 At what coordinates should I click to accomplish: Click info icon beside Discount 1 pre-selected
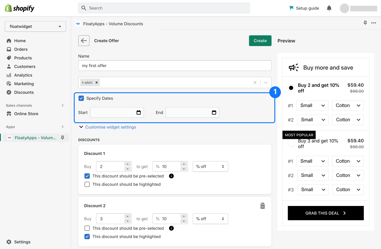click(x=171, y=176)
